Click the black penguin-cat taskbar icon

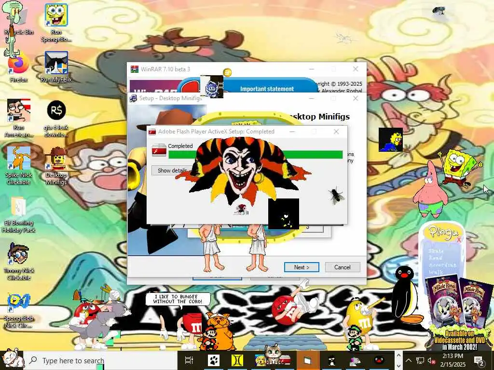tap(331, 361)
